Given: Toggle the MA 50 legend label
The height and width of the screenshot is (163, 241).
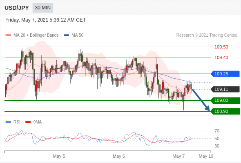Looking at the screenshot, I should click(x=78, y=35).
